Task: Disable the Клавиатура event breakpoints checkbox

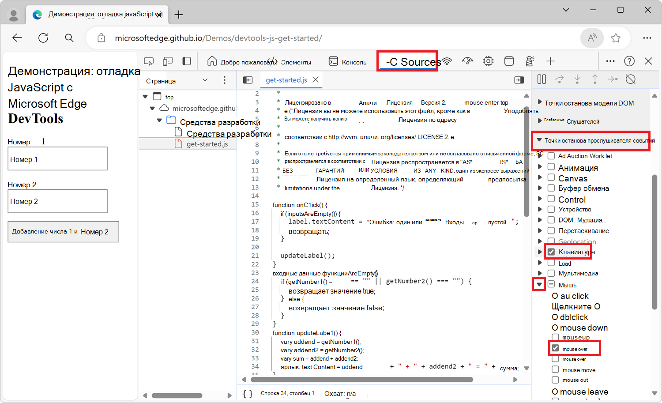Action: tap(551, 251)
